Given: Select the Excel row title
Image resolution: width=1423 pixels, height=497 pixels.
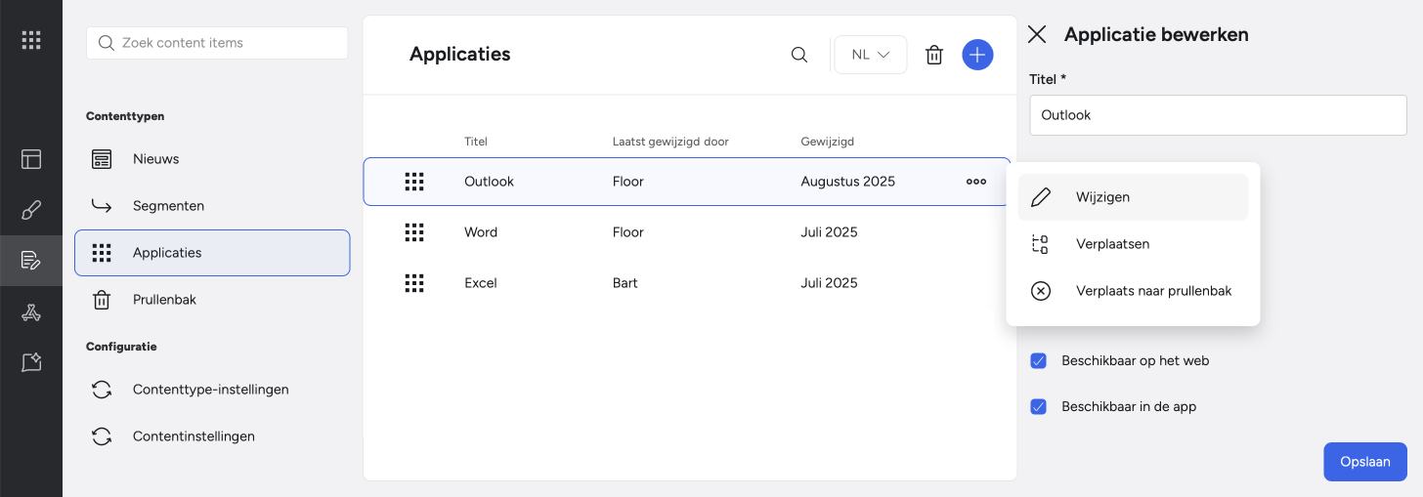Looking at the screenshot, I should pos(481,283).
